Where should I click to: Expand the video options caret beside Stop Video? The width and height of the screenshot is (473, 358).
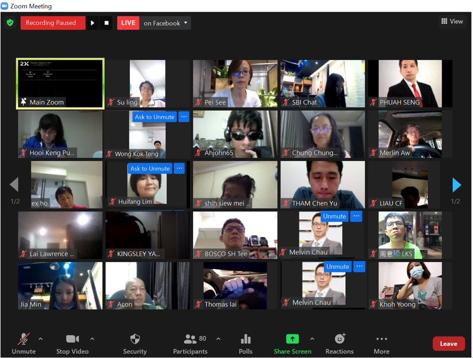pos(92,339)
